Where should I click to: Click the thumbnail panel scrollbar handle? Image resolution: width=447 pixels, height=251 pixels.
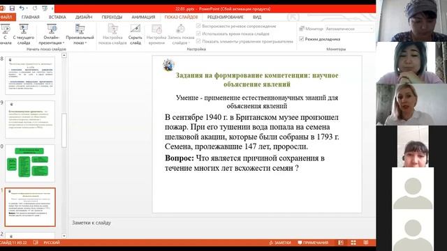click(64, 130)
